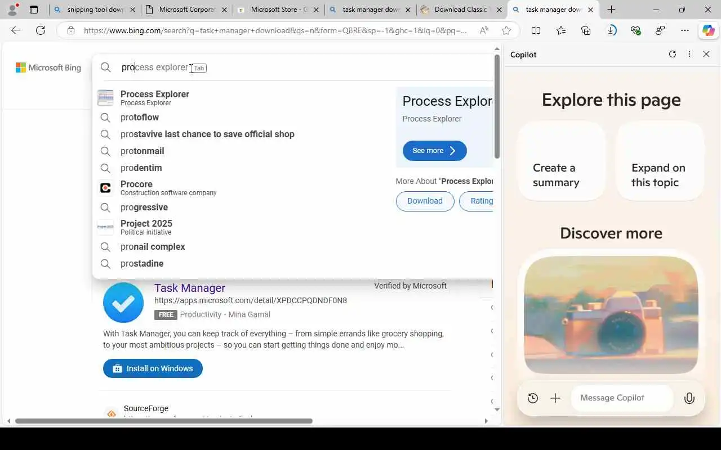721x450 pixels.
Task: Open the tab actions menu icon
Action: pos(34,10)
